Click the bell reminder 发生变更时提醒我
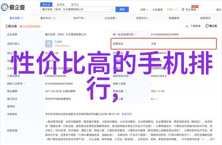Screen dimensions: 222x145 30,26
